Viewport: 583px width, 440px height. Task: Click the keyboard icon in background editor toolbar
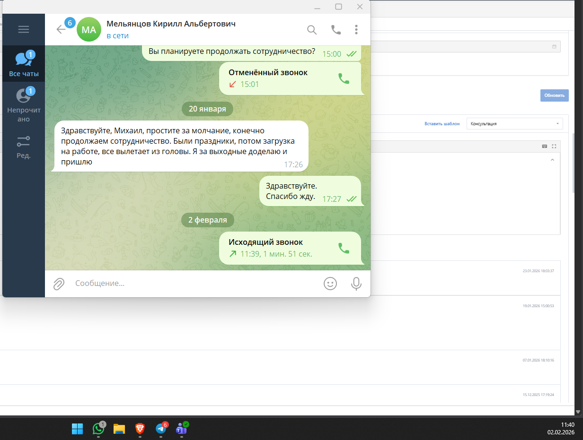(x=545, y=147)
